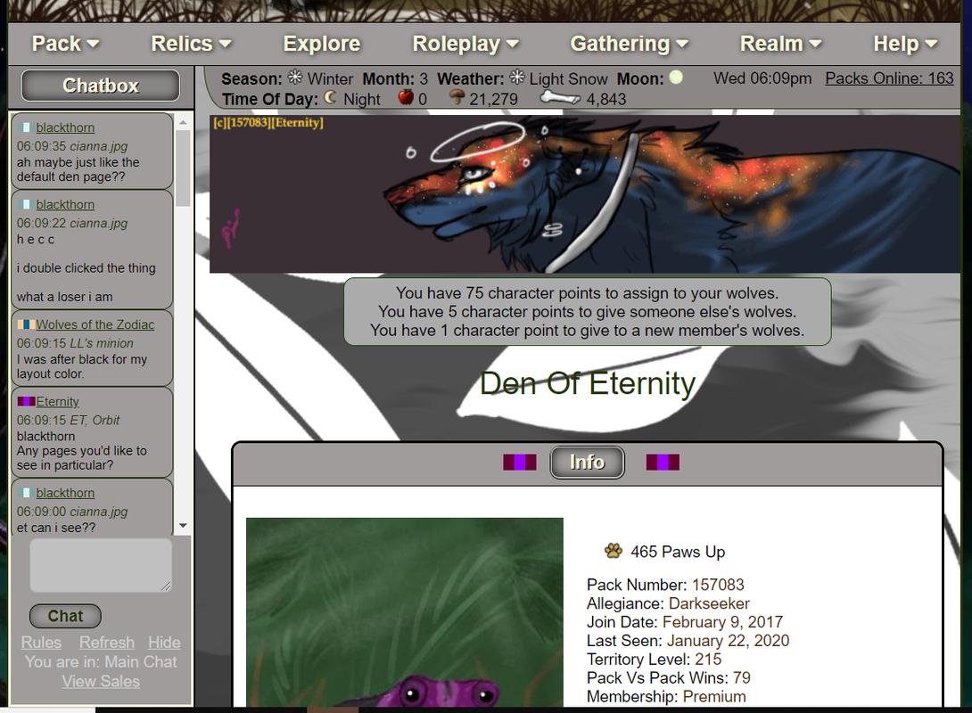Click purple flag icon beside Eternity in chat
The height and width of the screenshot is (713, 972).
[x=26, y=401]
